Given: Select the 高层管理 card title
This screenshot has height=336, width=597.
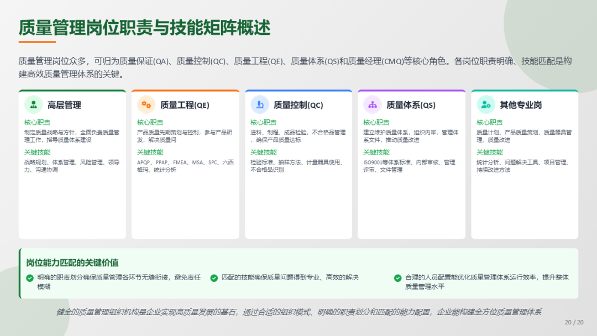Looking at the screenshot, I should pyautogui.click(x=64, y=105).
